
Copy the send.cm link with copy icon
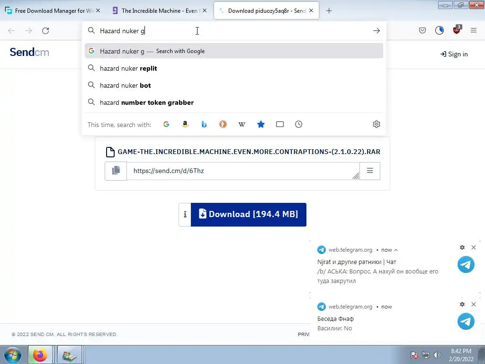click(x=116, y=171)
